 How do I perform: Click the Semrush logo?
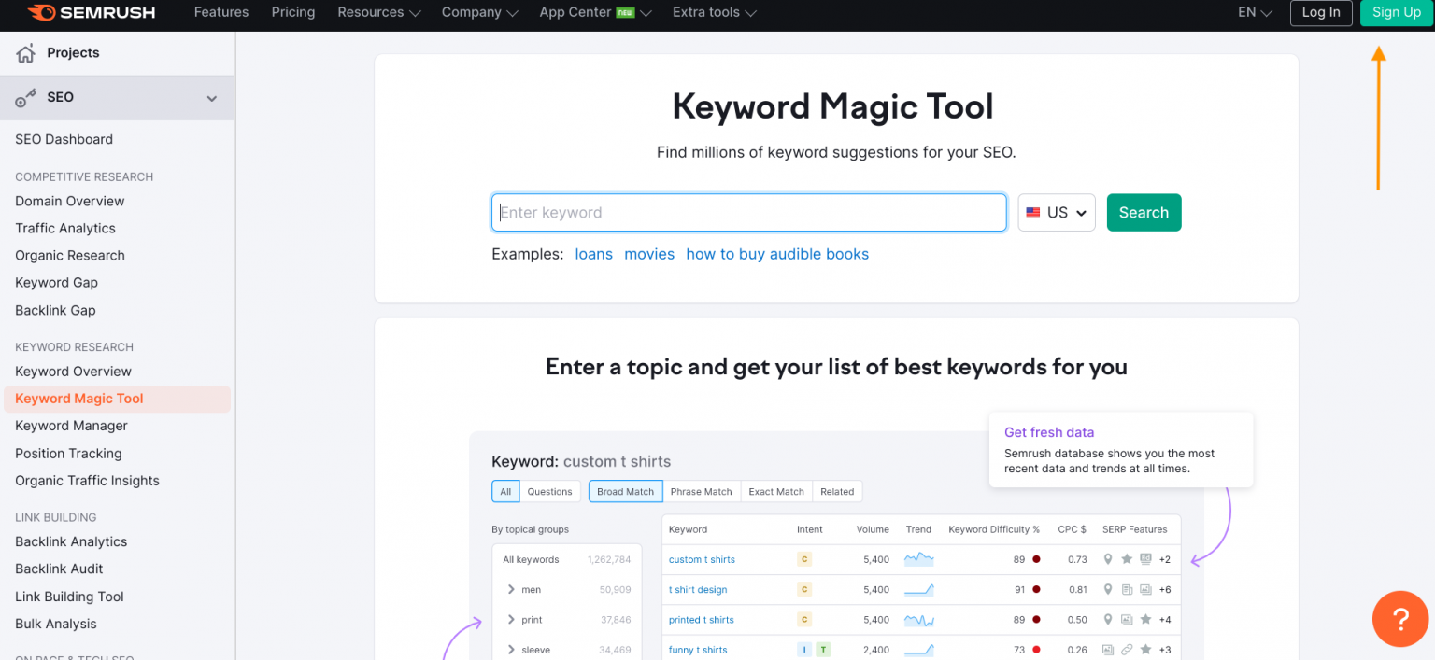point(90,12)
